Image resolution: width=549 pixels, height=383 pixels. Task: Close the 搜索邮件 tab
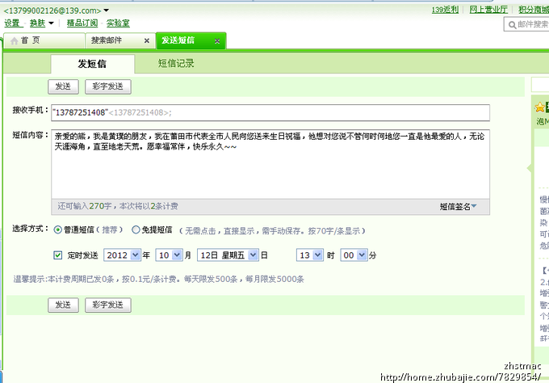147,40
